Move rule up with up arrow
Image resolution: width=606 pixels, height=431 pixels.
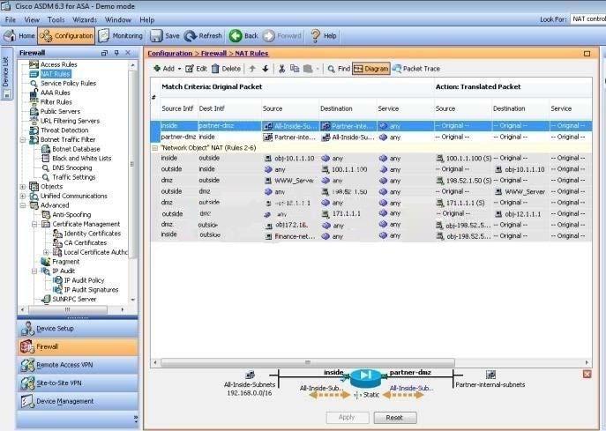[252, 69]
